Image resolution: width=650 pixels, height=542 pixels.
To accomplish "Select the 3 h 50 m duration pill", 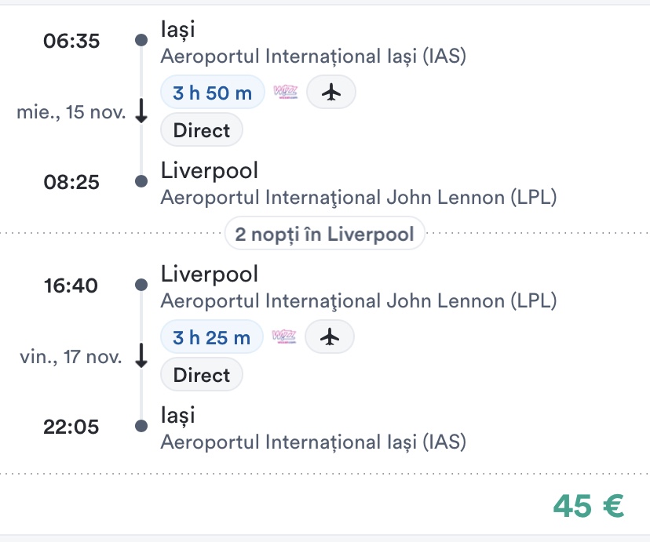I will 212,93.
